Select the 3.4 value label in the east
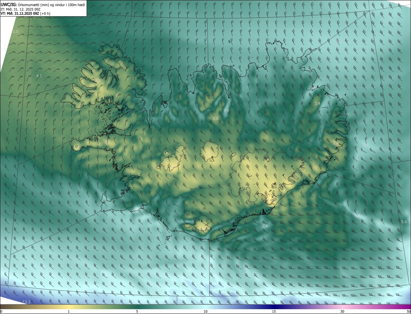This screenshot has height=314, width=411. tap(317, 103)
